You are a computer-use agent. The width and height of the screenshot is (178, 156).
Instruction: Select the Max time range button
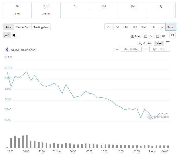170,27
